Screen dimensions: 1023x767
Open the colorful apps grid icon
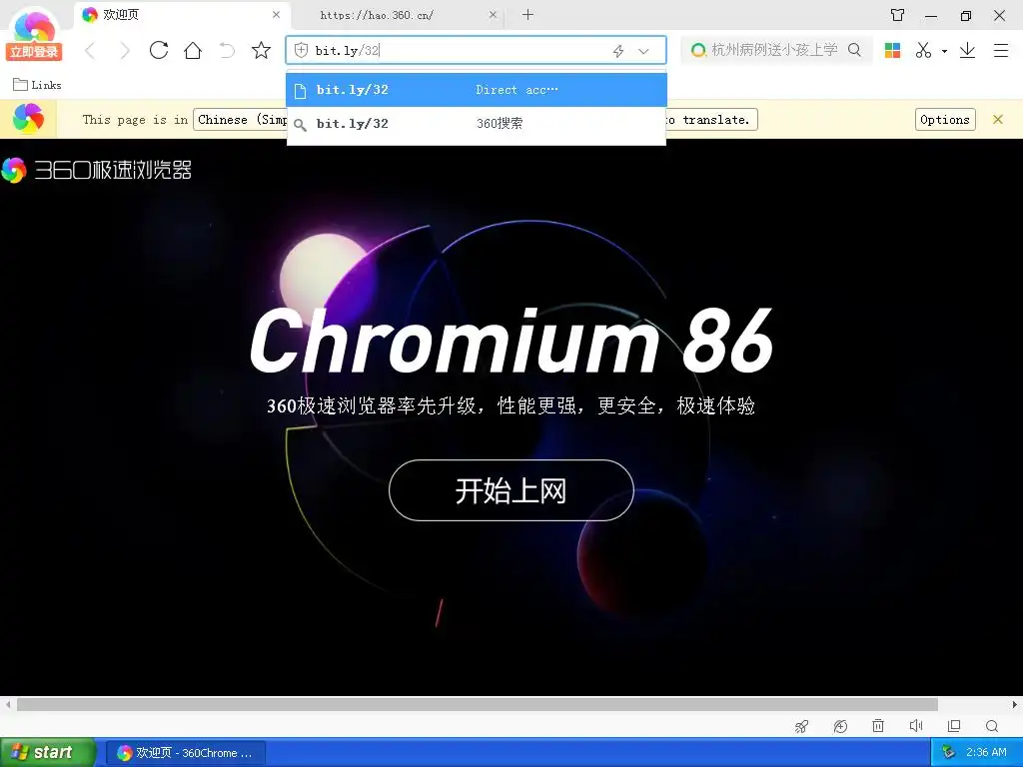coord(892,50)
